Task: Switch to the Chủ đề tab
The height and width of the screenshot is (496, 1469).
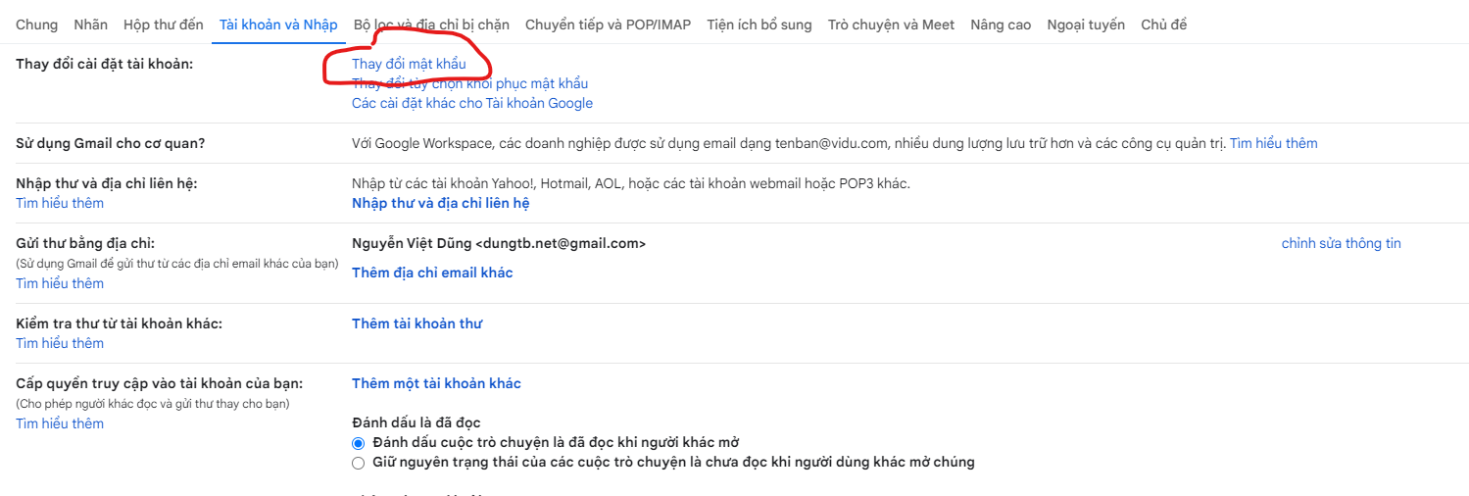Action: (x=1163, y=25)
